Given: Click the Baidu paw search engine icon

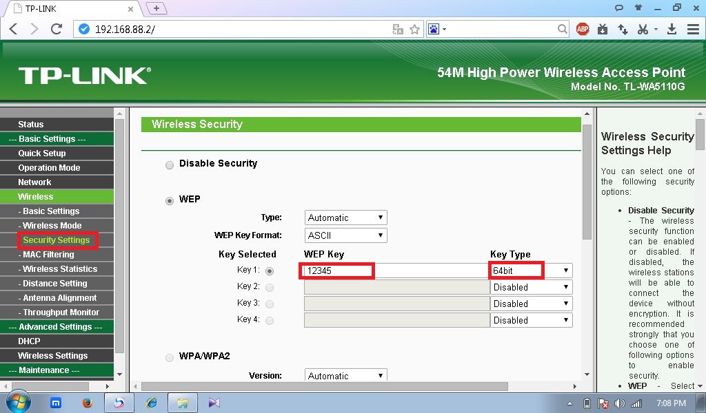Looking at the screenshot, I should click(433, 29).
